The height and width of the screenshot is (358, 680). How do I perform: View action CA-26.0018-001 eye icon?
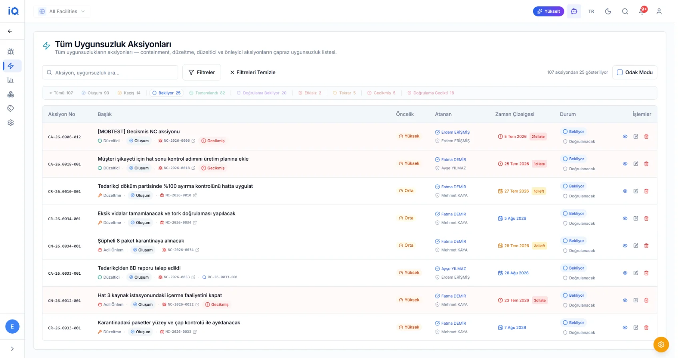click(625, 164)
